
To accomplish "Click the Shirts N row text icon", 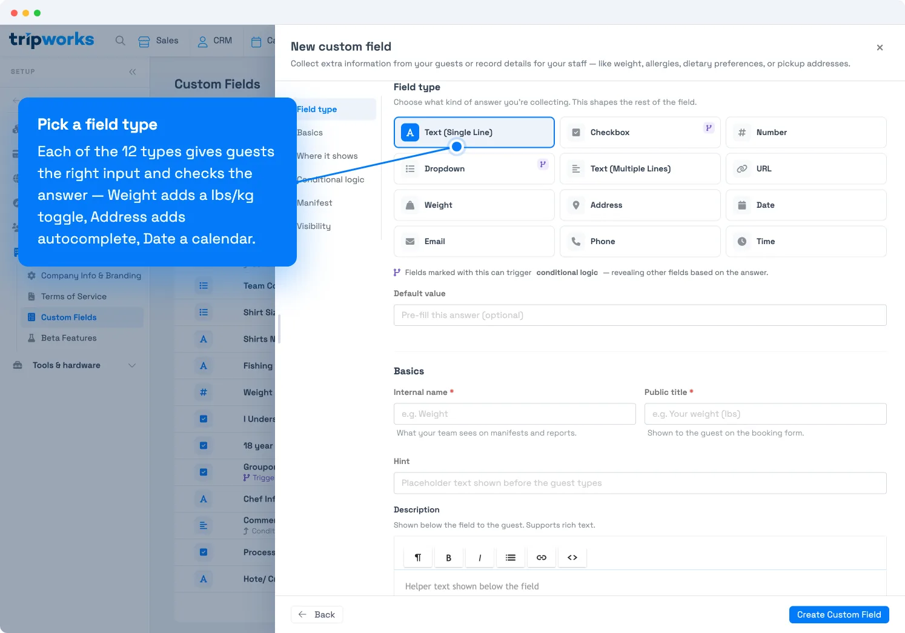I will pyautogui.click(x=204, y=339).
